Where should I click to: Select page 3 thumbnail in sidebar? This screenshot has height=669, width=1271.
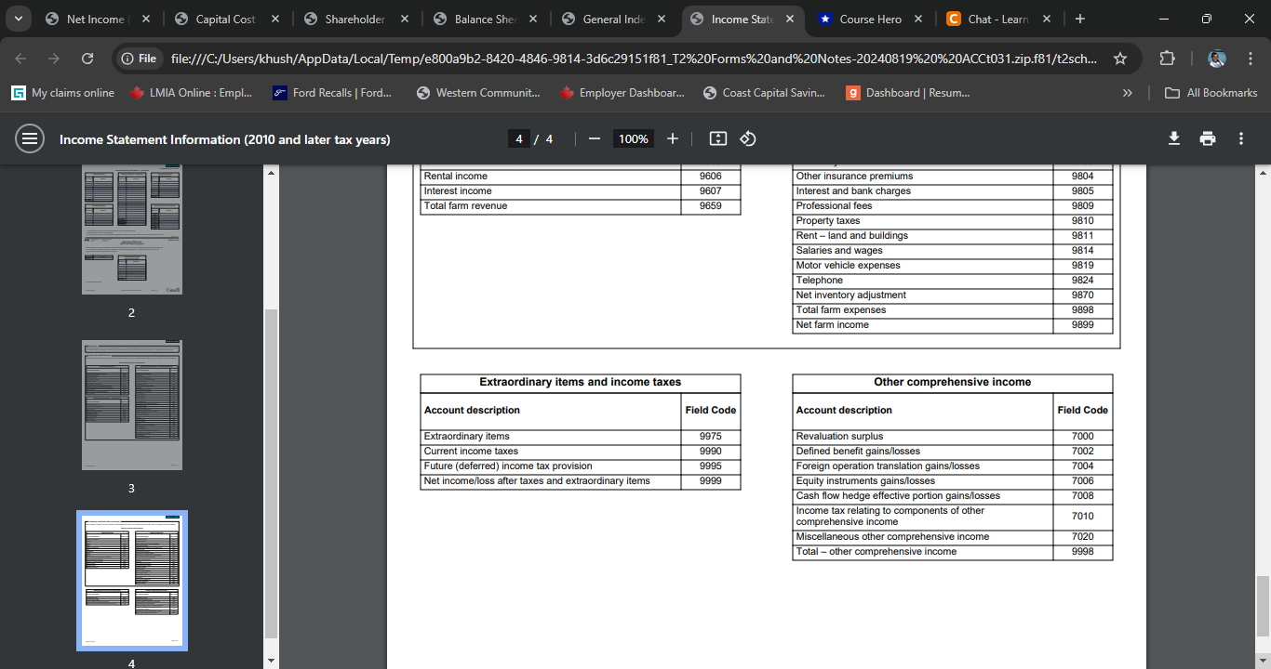(131, 405)
